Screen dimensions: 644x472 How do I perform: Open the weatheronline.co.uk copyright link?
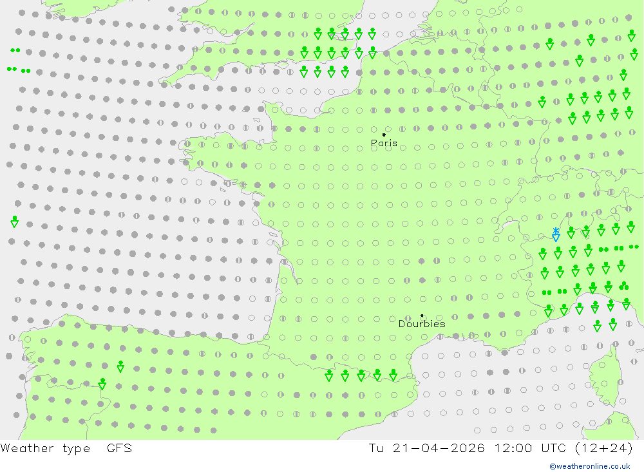590,466
